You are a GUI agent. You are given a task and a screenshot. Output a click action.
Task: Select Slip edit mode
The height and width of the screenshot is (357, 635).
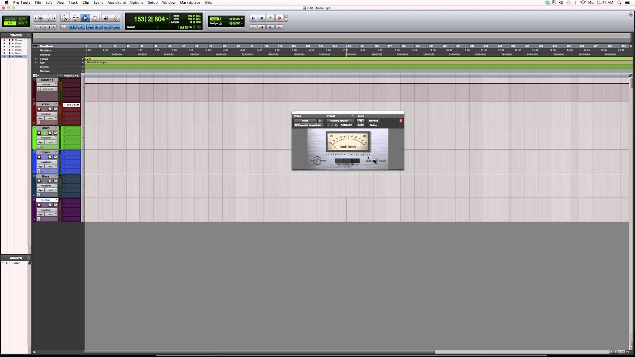pos(10,23)
